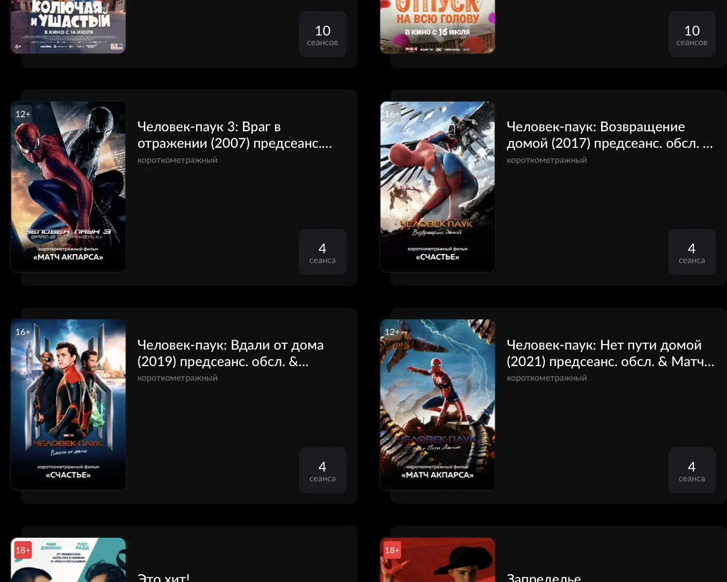Open the «Колючая и Ушастый» poster

68,26
